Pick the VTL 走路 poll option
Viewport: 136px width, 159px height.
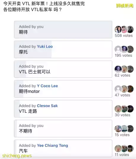63,109
